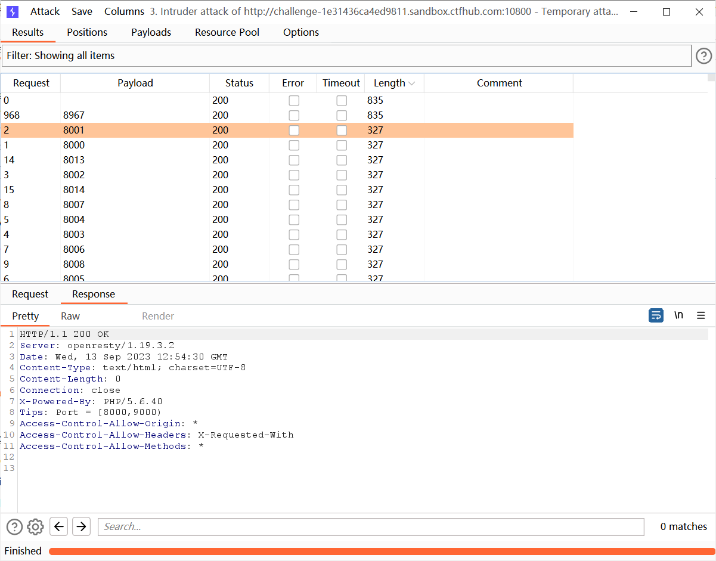
Task: Click the Tips: Port header line
Action: point(90,413)
